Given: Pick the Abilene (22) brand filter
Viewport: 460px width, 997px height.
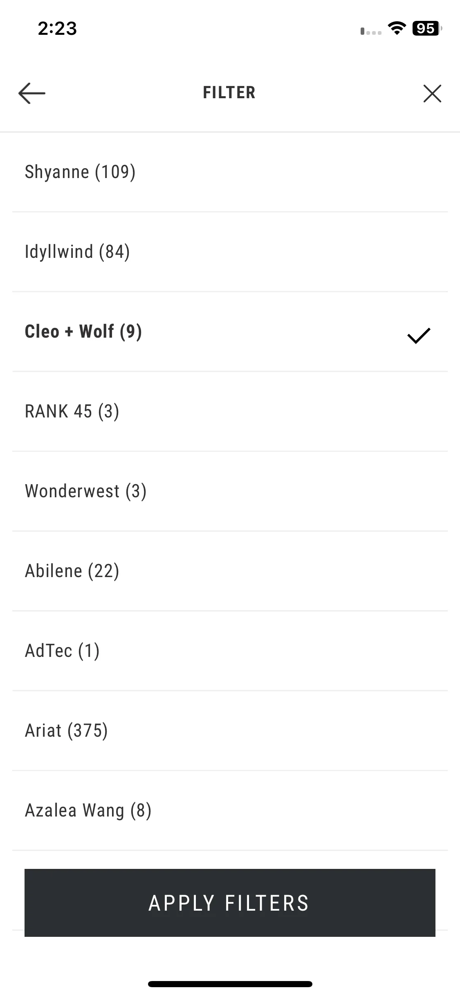Looking at the screenshot, I should point(230,571).
